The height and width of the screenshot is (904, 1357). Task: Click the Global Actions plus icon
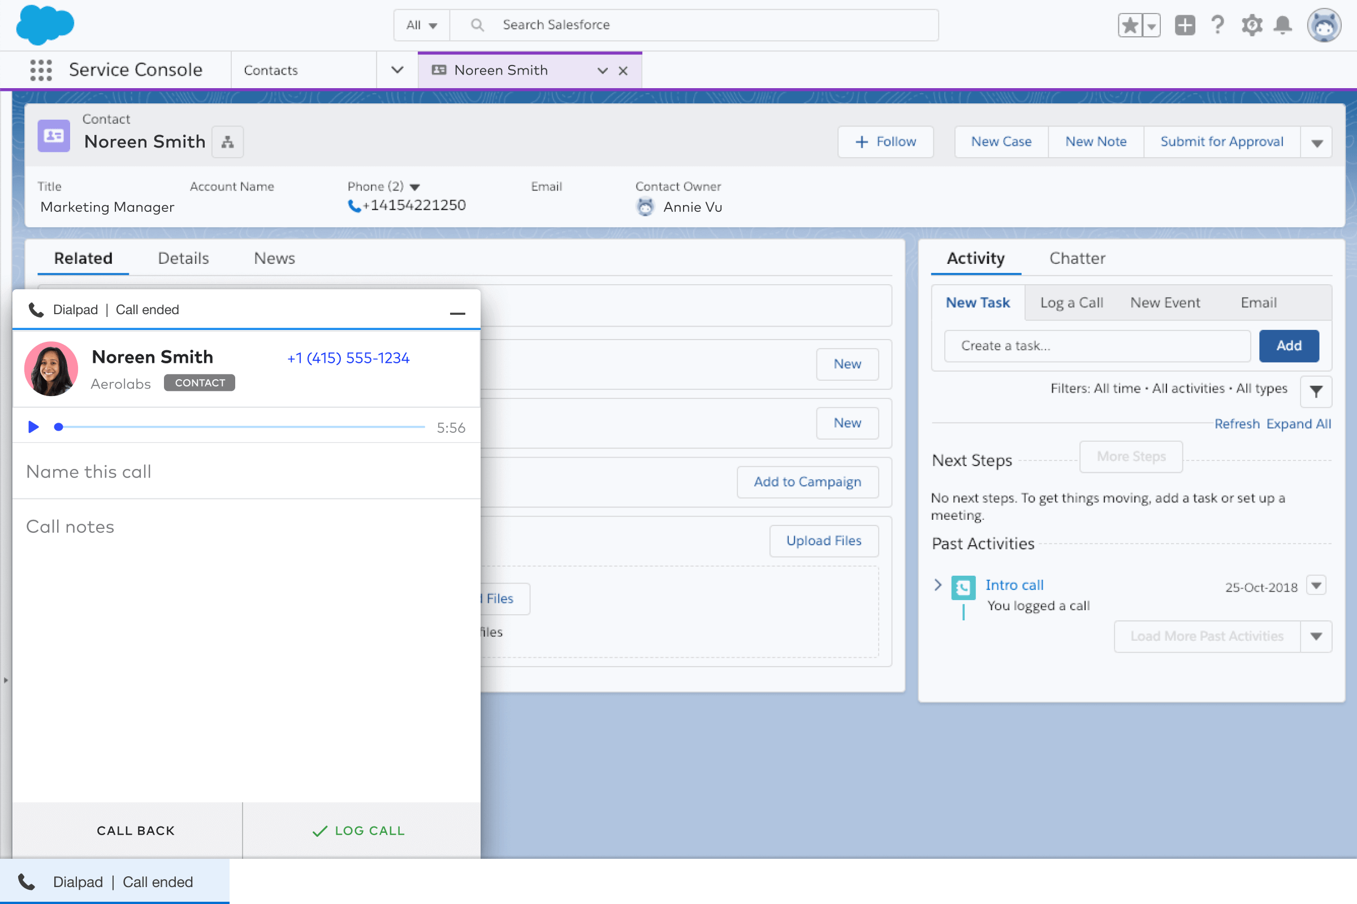[1185, 25]
